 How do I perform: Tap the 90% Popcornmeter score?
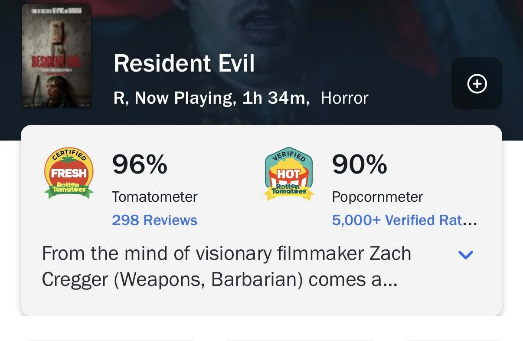coord(360,164)
